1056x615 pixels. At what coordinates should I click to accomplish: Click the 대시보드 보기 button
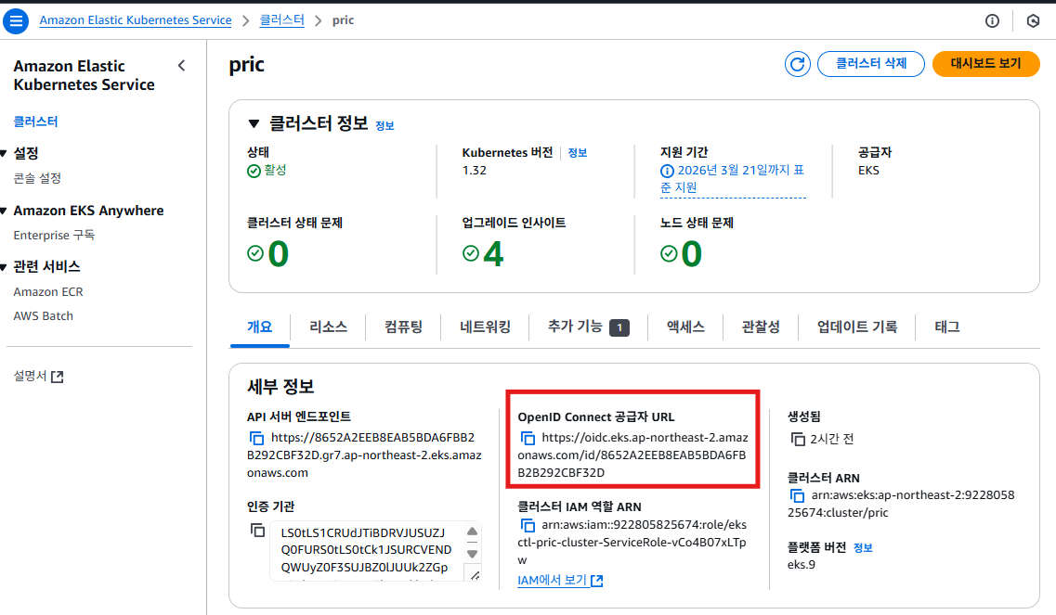[x=986, y=64]
